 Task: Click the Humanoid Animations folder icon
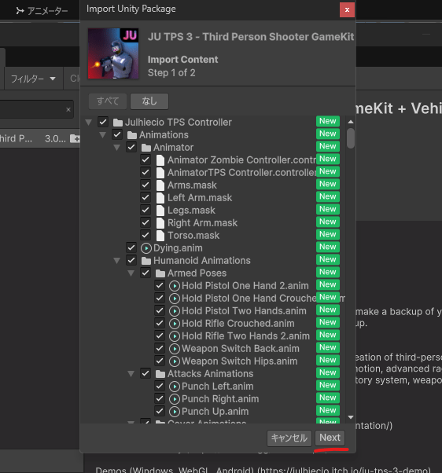tap(146, 261)
